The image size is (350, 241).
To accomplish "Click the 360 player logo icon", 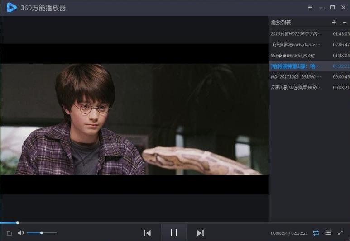I will [11, 7].
